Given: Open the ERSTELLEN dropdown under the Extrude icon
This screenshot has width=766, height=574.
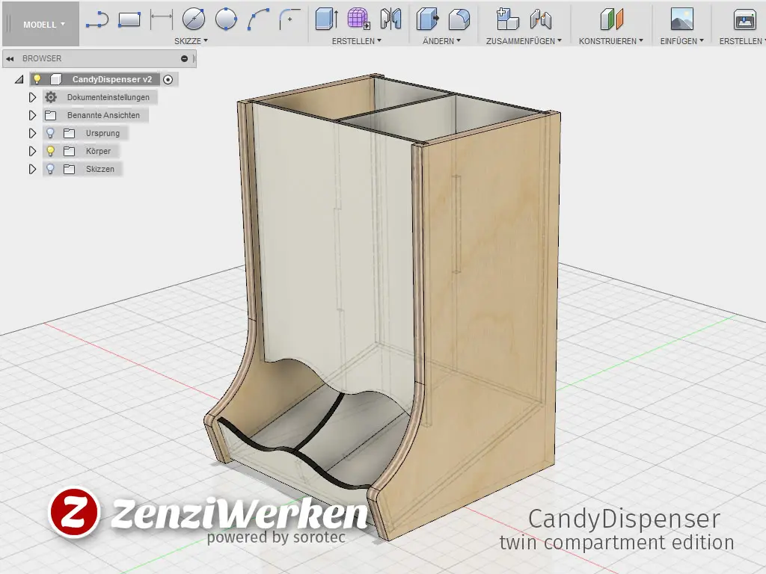Looking at the screenshot, I should point(357,41).
